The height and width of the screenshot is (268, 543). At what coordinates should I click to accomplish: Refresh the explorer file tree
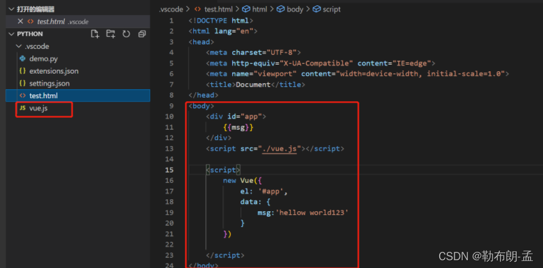[x=126, y=34]
